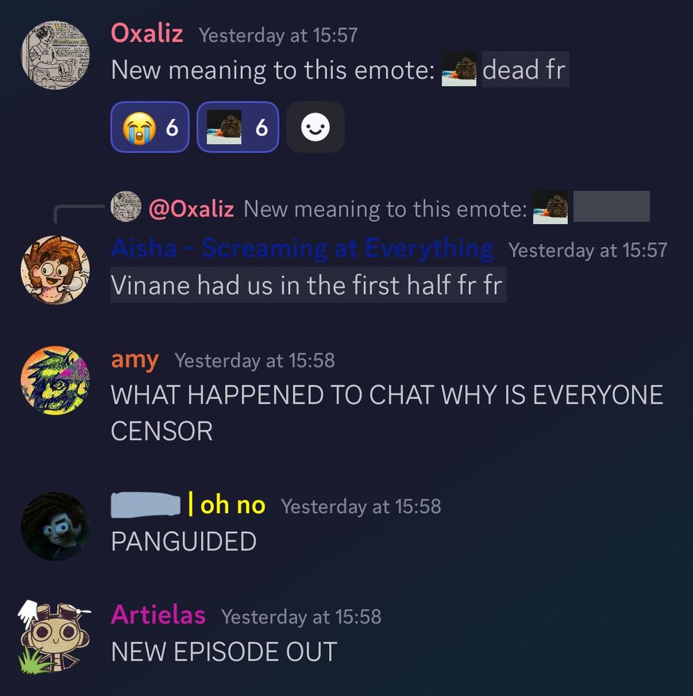Jump to original message via @Oxaliz mention
The image size is (693, 696).
191,208
